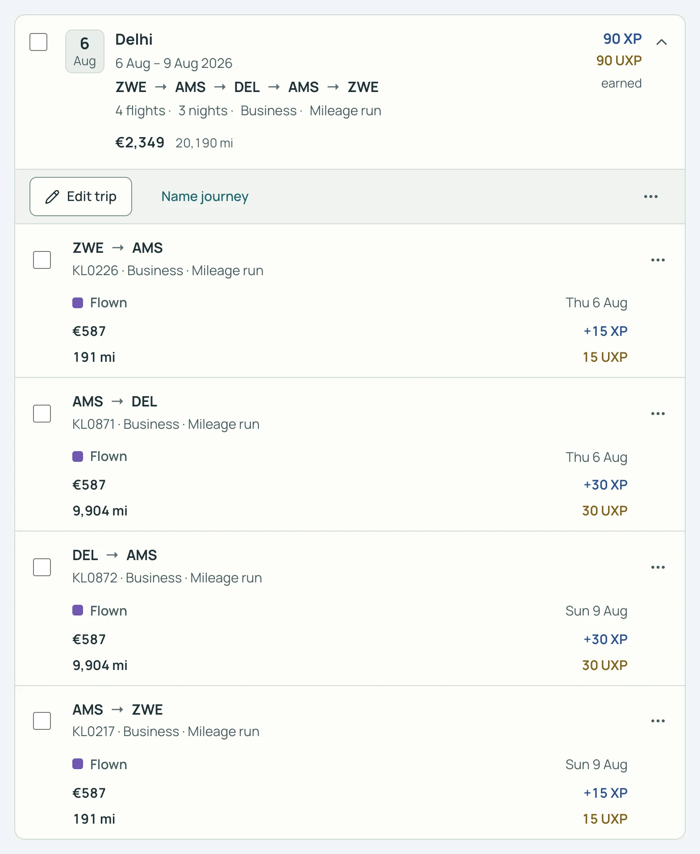Open the AMS to DEL flight KL0871 options menu
700x854 pixels.
click(x=658, y=414)
